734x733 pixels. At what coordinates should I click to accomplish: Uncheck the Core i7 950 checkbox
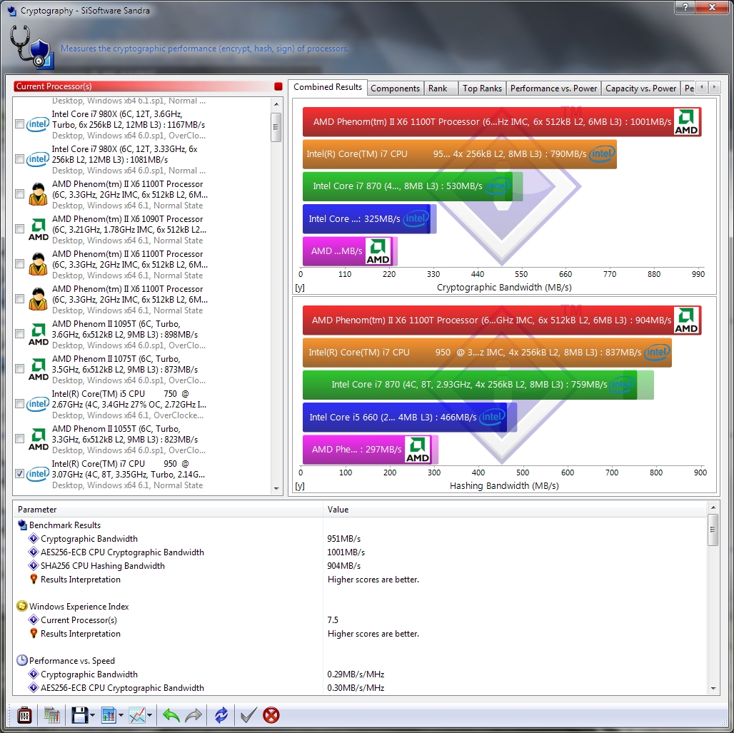(x=20, y=474)
